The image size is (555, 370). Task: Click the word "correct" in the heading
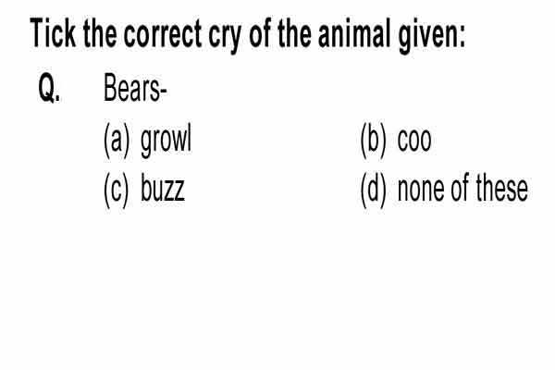click(163, 33)
